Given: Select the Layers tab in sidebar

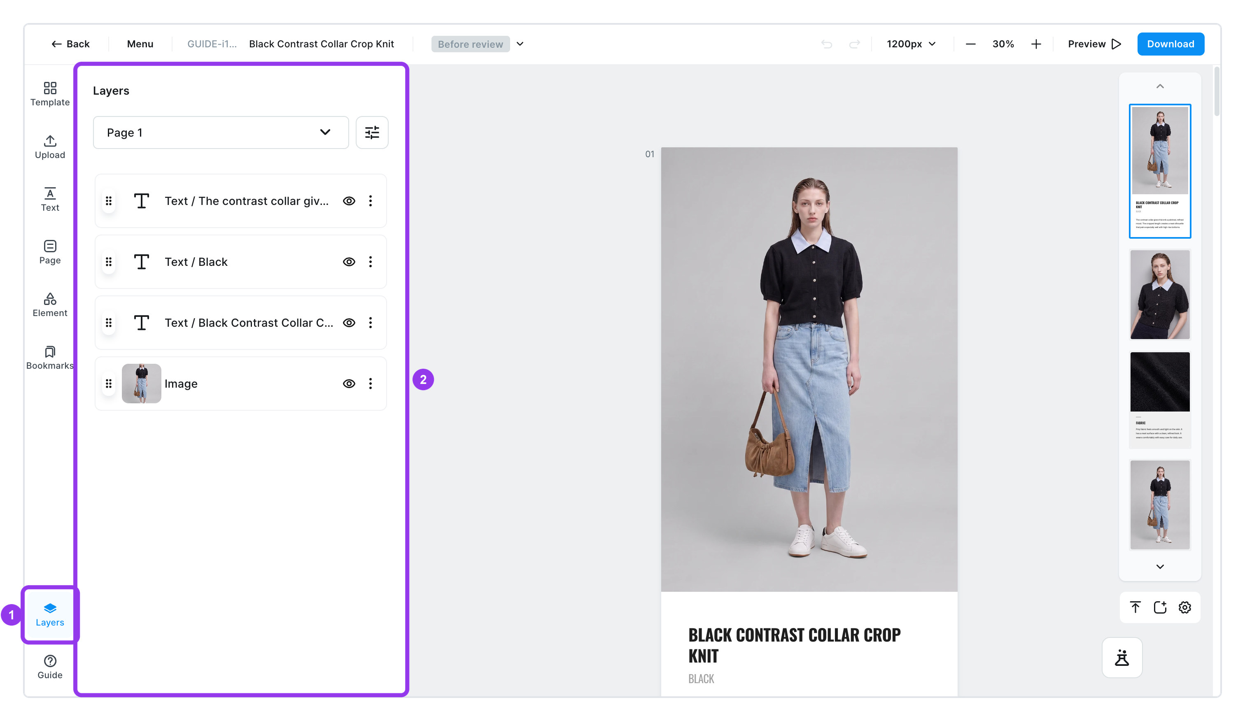Looking at the screenshot, I should (x=50, y=615).
